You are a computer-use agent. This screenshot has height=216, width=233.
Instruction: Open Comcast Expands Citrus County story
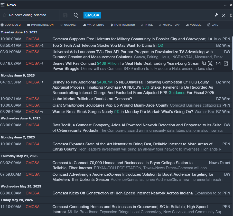pos(132,147)
